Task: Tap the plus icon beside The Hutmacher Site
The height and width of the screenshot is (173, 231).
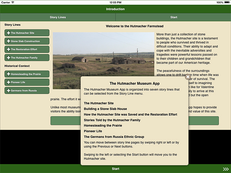Action: [x=8, y=33]
